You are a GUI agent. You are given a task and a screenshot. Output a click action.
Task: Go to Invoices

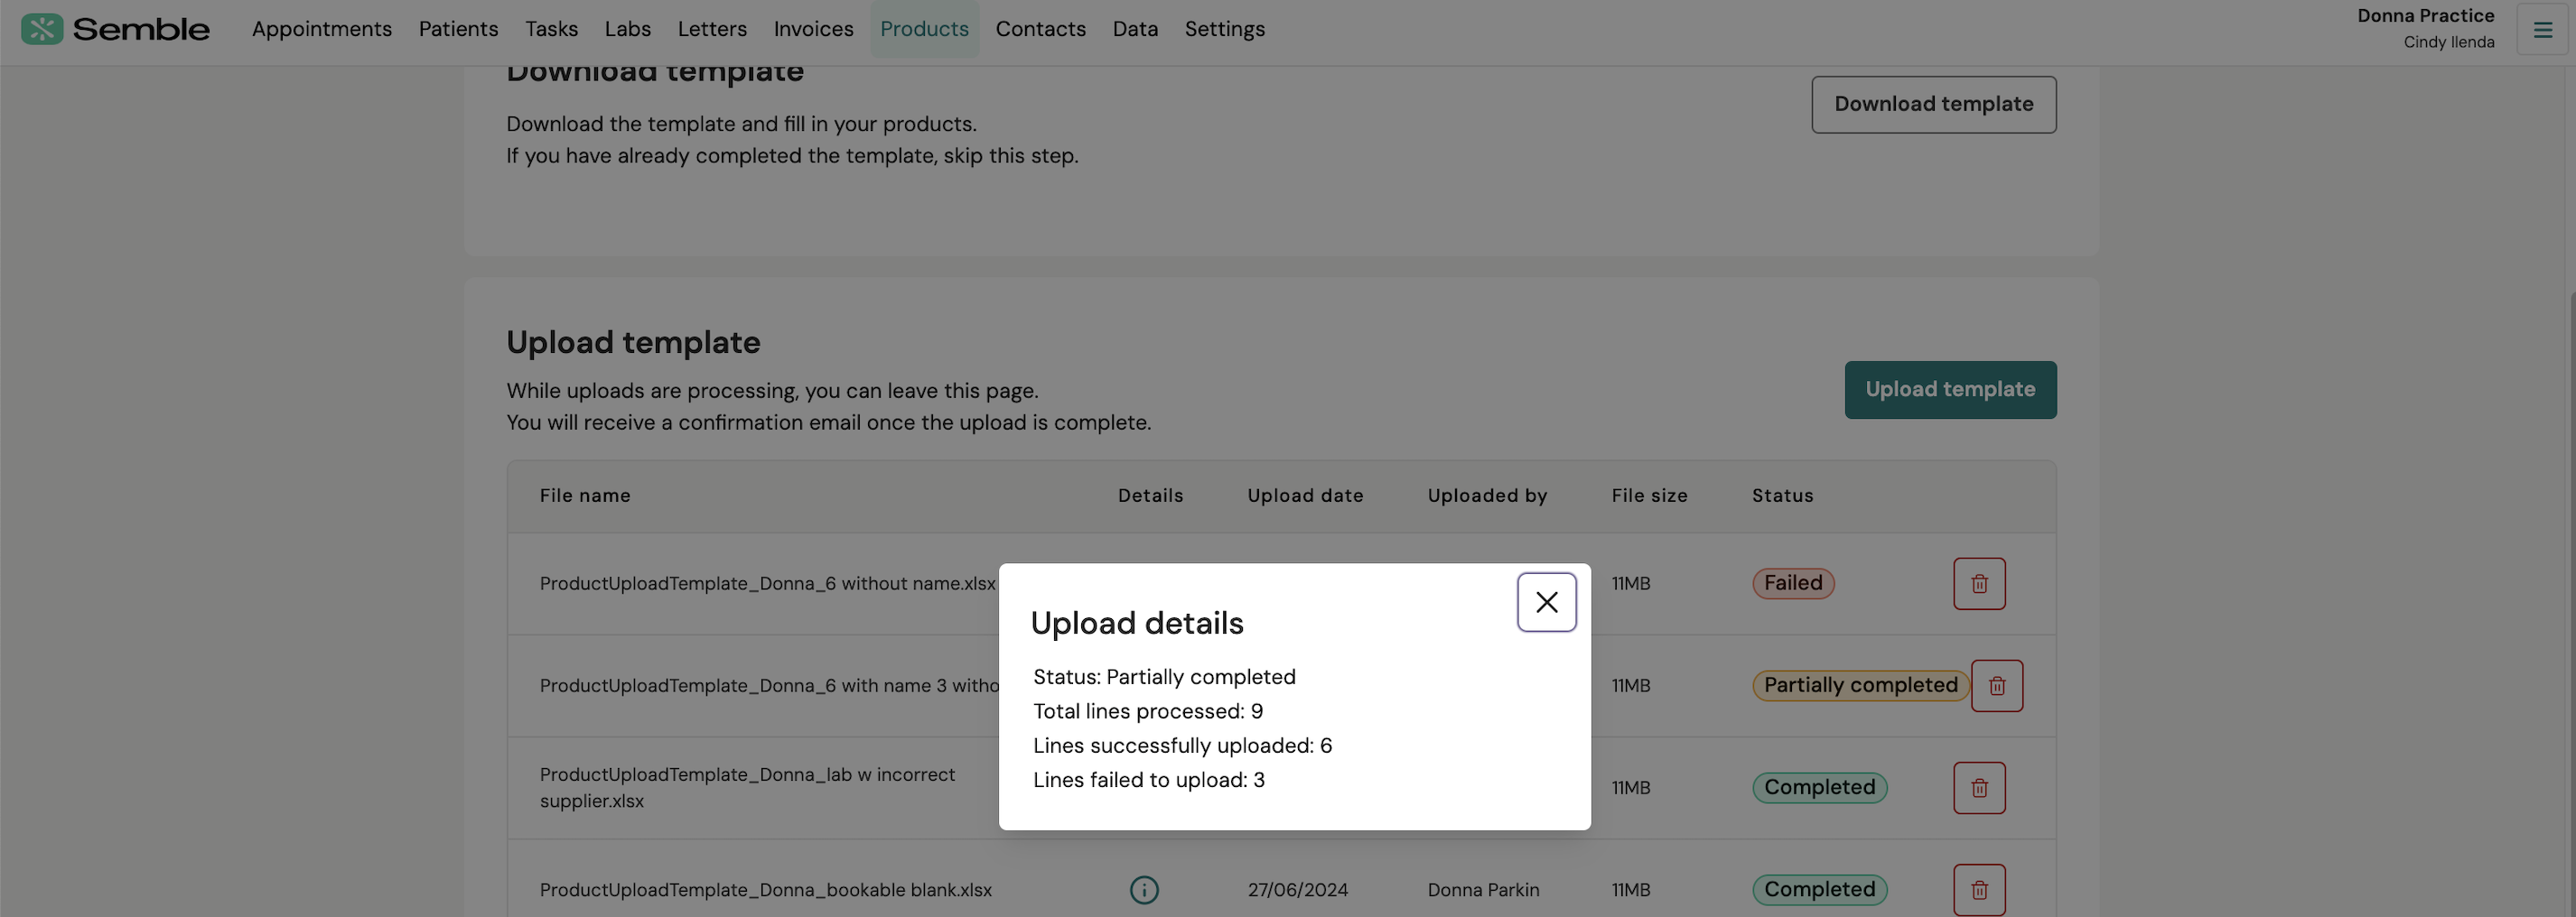pos(813,29)
